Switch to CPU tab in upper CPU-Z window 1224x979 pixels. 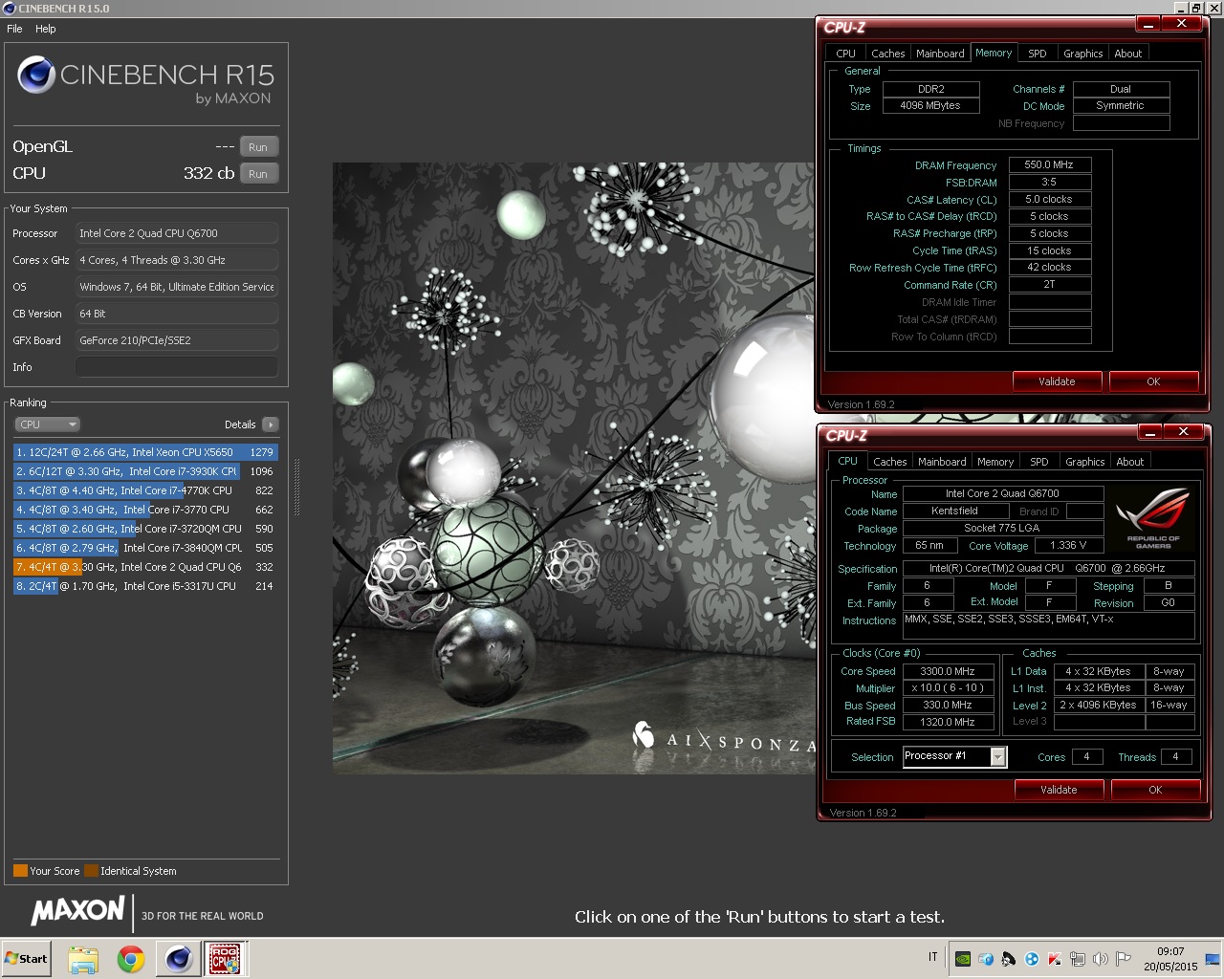tap(846, 54)
